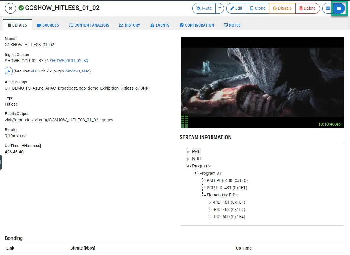Click the Mac plugin download link

click(x=85, y=71)
